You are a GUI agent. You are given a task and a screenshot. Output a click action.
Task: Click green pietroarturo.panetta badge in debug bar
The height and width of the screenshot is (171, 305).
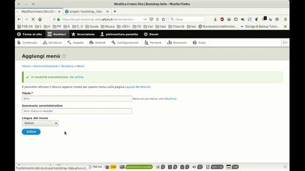(139, 167)
